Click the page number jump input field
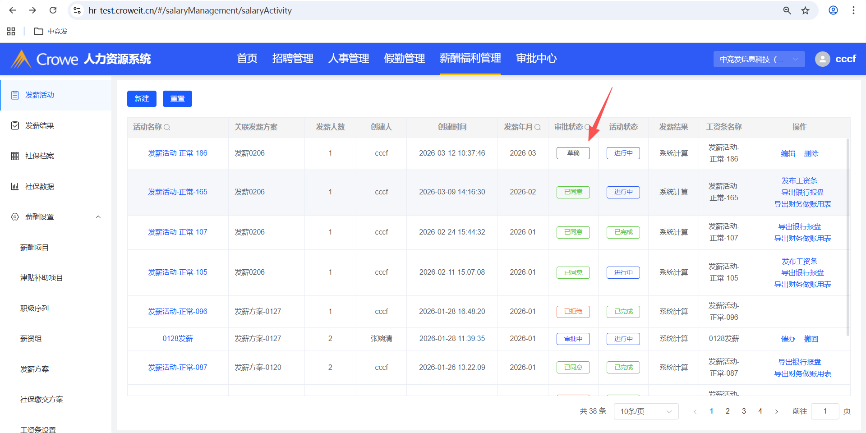This screenshot has width=866, height=433. coord(825,411)
